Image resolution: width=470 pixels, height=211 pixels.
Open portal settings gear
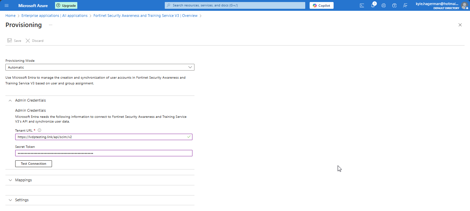tap(384, 5)
